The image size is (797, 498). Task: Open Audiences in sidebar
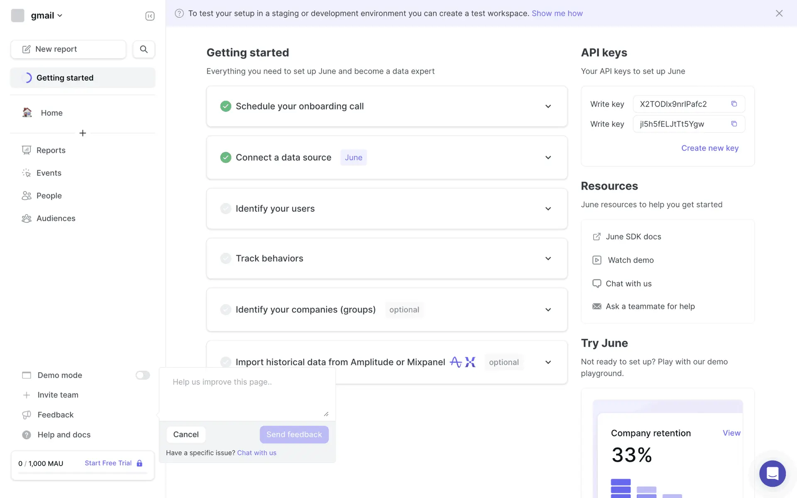[56, 218]
